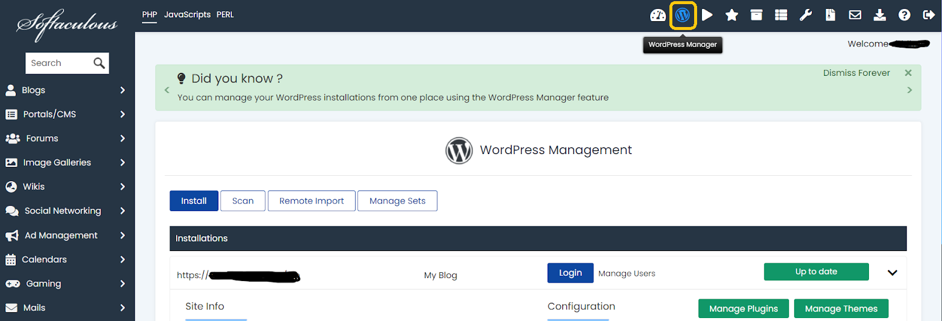The height and width of the screenshot is (321, 942).
Task: Click the logout icon
Action: pos(929,15)
